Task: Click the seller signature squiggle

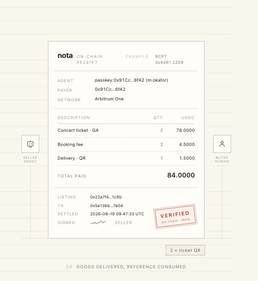Action: pos(99,223)
